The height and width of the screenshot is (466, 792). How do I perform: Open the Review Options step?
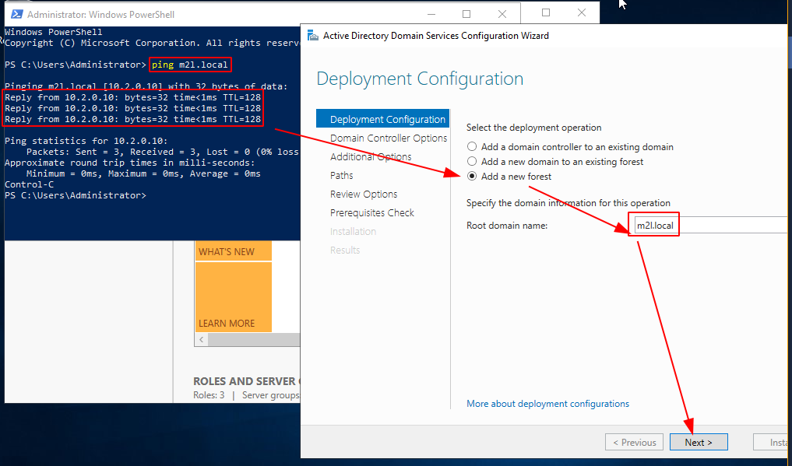364,194
